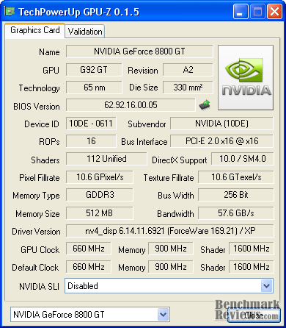286x328 pixels.
Task: Click the Default Clock label
Action: point(35,268)
